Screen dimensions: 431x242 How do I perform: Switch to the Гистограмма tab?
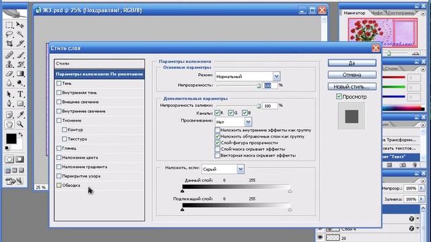(401, 13)
